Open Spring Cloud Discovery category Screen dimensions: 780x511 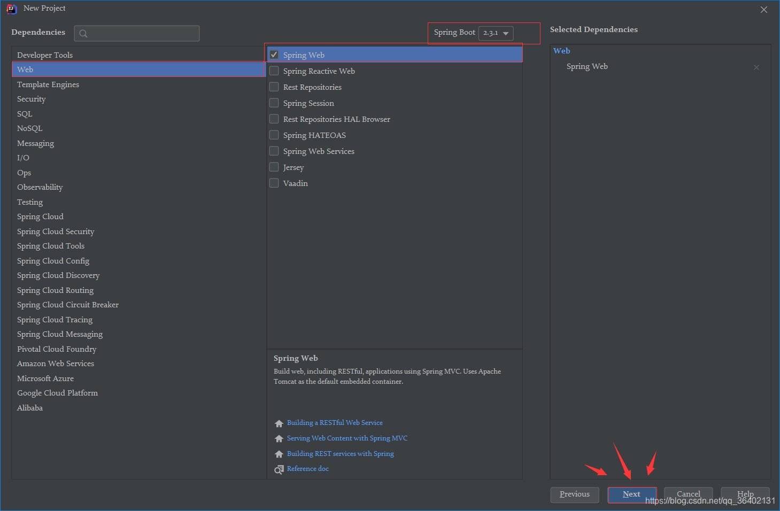(138, 275)
